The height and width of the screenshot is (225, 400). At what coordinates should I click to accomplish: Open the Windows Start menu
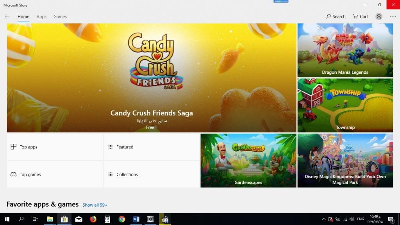coord(7,219)
